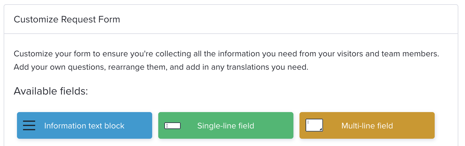This screenshot has height=146, width=465.
Task: Click the resize-corner triangle in the textarea icon
Action: tap(321, 129)
